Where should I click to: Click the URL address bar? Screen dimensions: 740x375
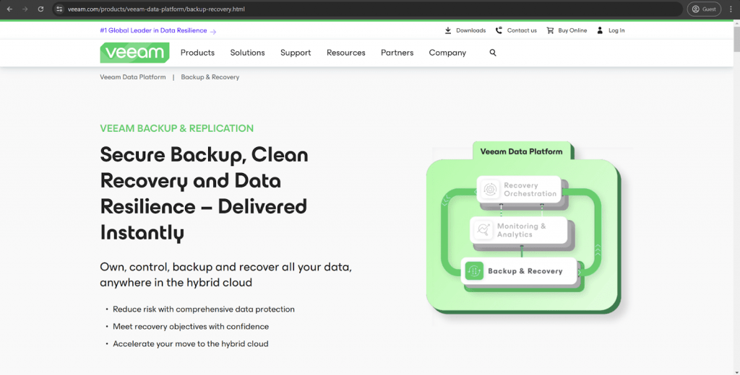pos(361,9)
